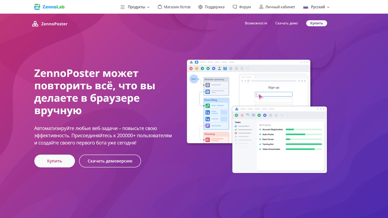Open the user profile icon in the toolbar
The image size is (388, 218).
click(x=219, y=68)
